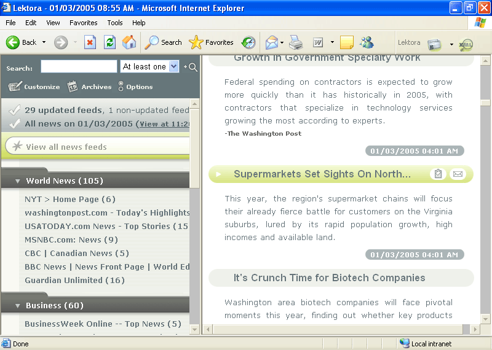Viewport: 492px width, 350px height.
Task: Click the feed list scroll up arrow
Action: click(194, 104)
